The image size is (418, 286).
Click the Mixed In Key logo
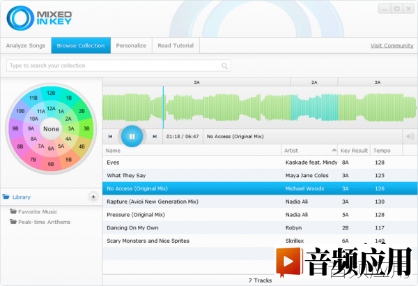tap(39, 18)
